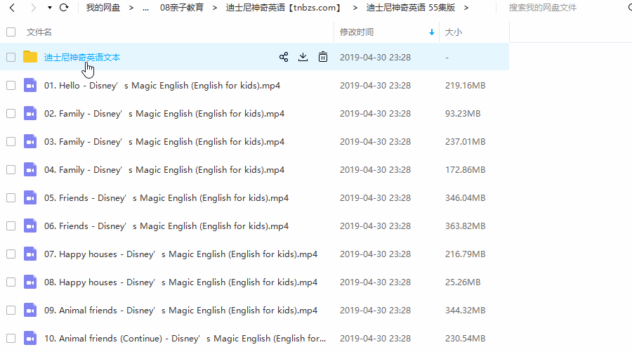This screenshot has width=632, height=352.
Task: Toggle sort direction arrow in 修改时间
Action: 432,32
